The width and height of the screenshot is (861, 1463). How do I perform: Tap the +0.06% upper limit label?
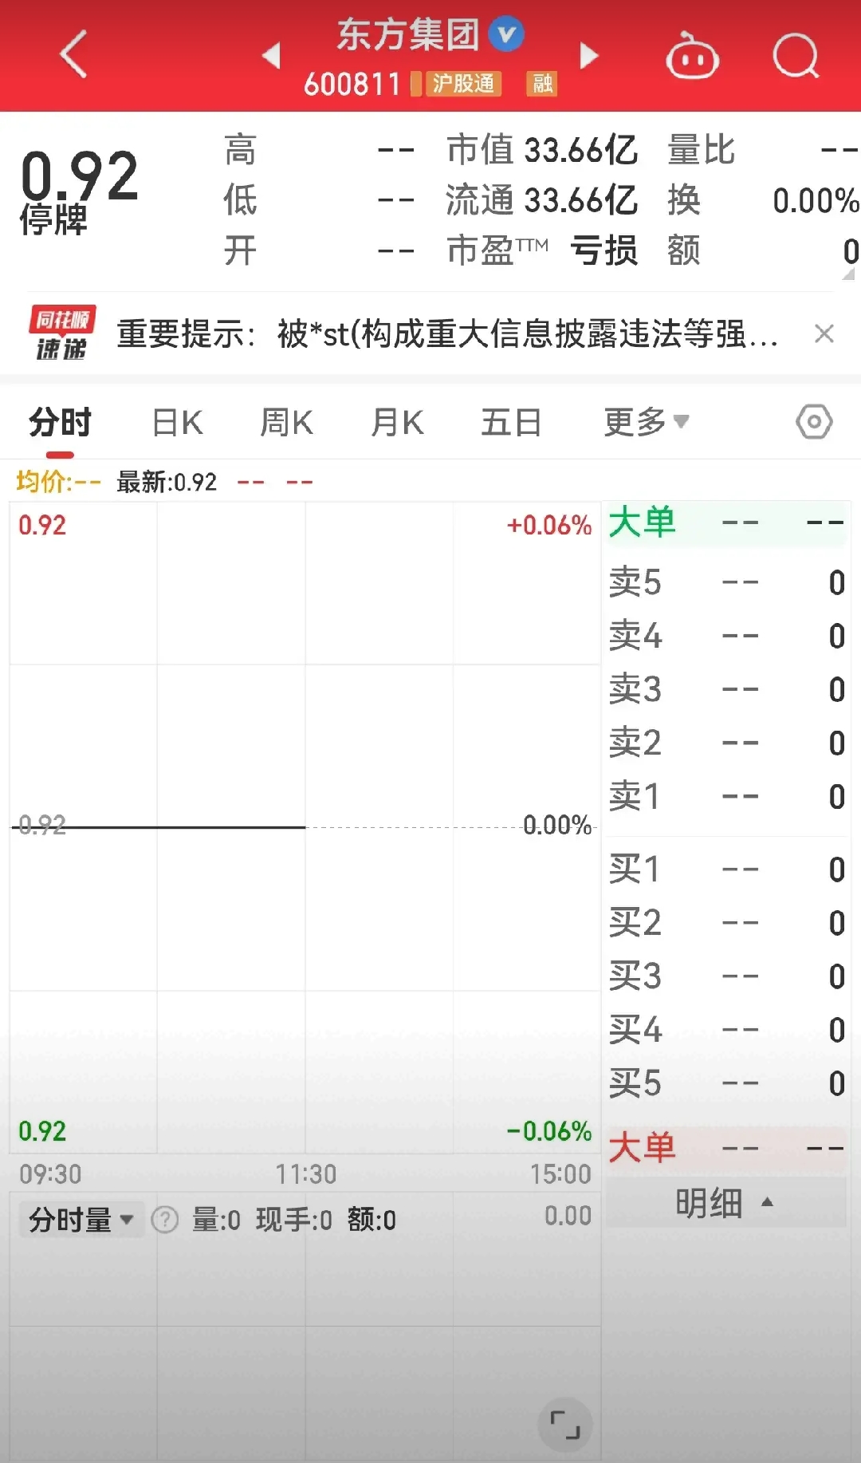click(549, 526)
